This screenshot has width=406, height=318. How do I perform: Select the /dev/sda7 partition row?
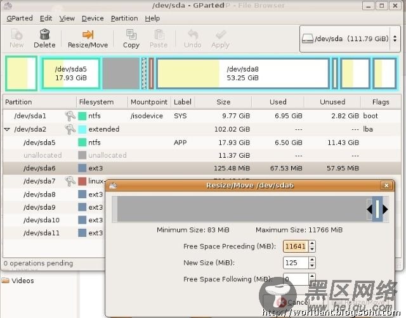(54, 181)
